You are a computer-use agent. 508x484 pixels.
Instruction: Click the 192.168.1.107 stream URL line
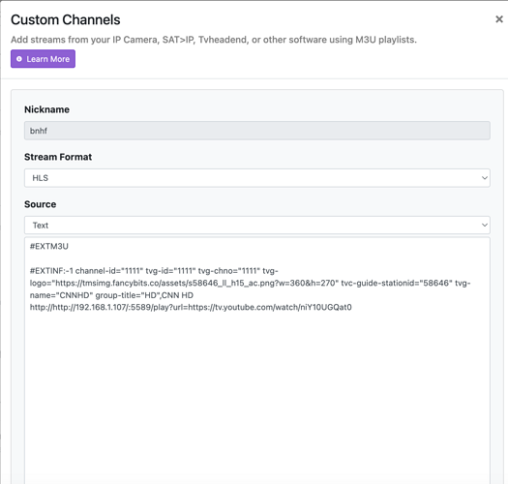click(191, 307)
